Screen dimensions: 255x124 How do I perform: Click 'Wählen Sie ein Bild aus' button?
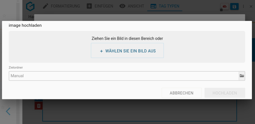127,50
